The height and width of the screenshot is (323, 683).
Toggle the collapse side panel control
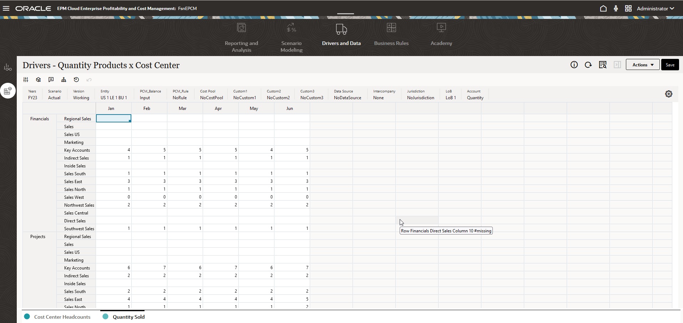click(x=617, y=65)
